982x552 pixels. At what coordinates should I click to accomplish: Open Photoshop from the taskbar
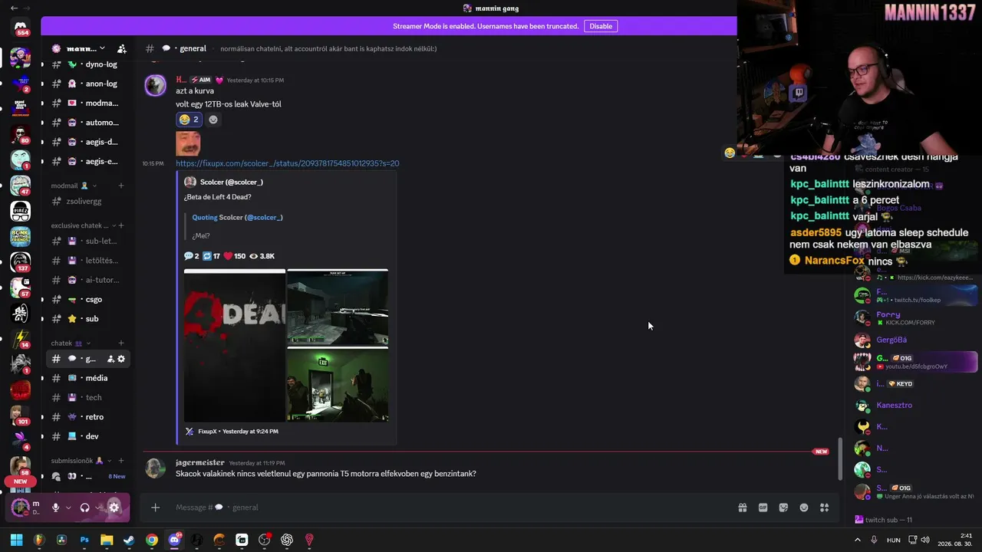coord(84,540)
